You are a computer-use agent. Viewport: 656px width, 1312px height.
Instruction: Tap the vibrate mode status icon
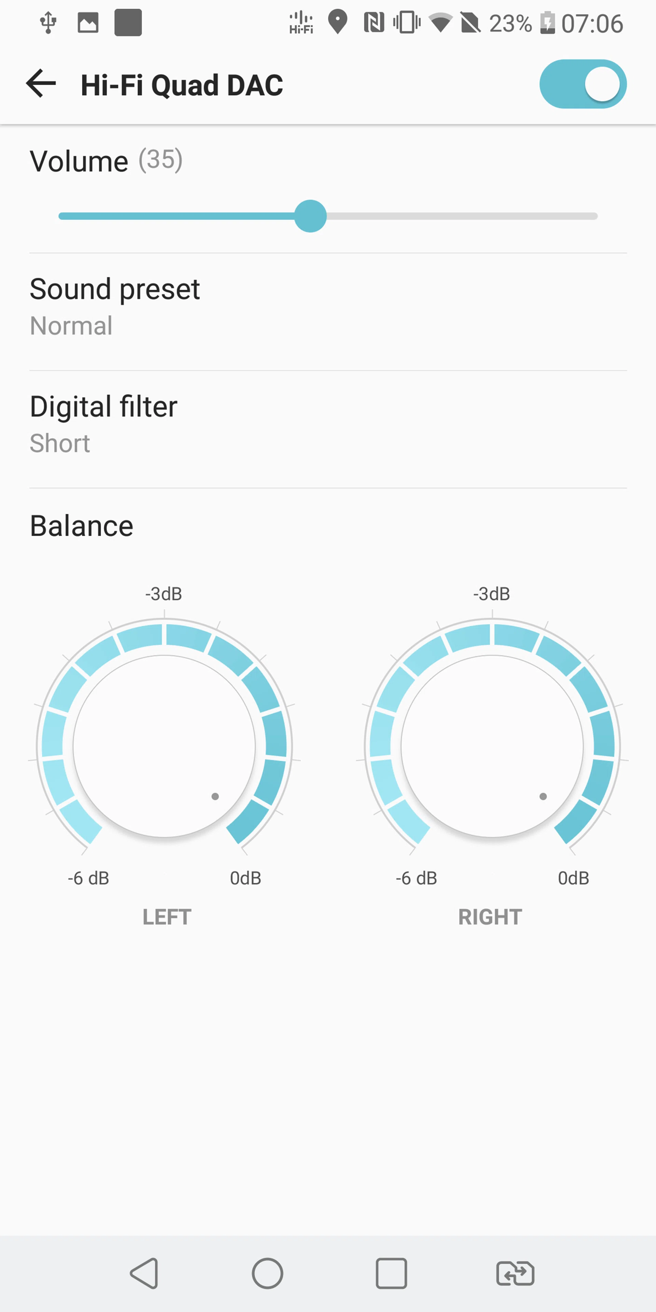coord(407,23)
